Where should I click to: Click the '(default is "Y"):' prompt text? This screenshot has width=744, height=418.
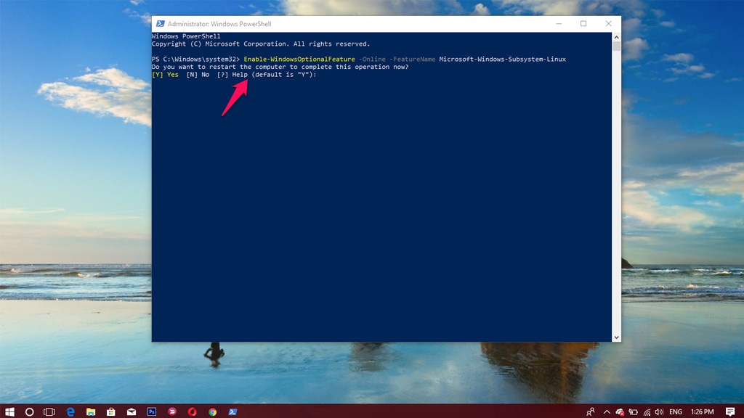click(284, 75)
